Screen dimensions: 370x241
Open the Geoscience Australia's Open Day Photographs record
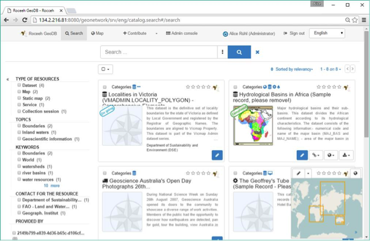tap(146, 184)
